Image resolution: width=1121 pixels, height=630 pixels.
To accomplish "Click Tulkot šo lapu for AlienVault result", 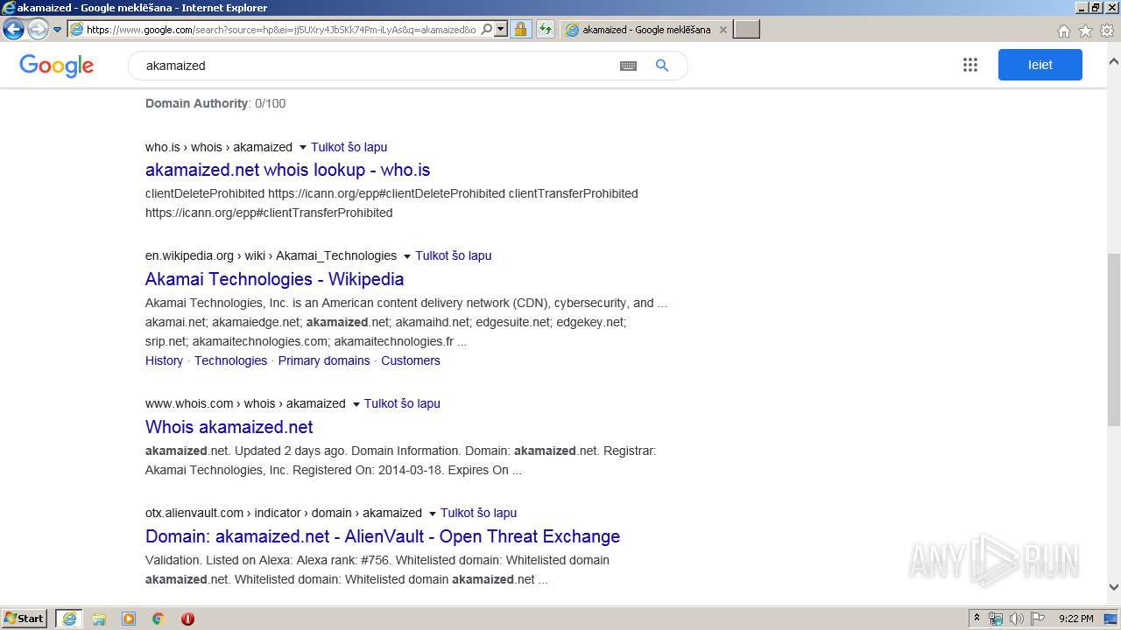I will coord(478,513).
